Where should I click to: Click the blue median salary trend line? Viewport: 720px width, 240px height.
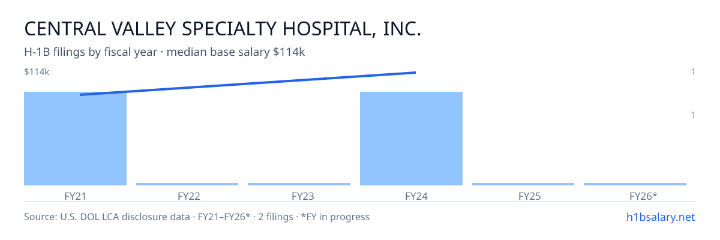coord(248,83)
